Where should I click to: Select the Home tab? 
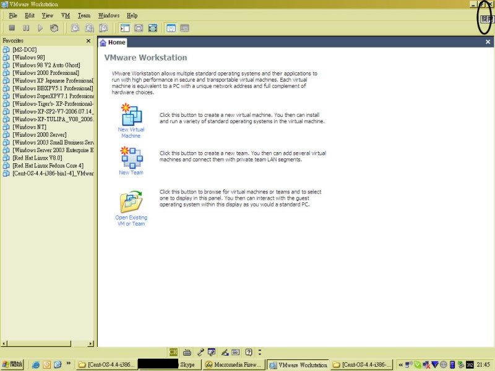[113, 43]
